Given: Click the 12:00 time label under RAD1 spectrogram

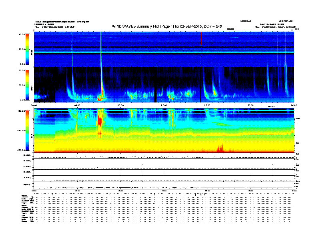Looking at the screenshot, I should (164, 105).
